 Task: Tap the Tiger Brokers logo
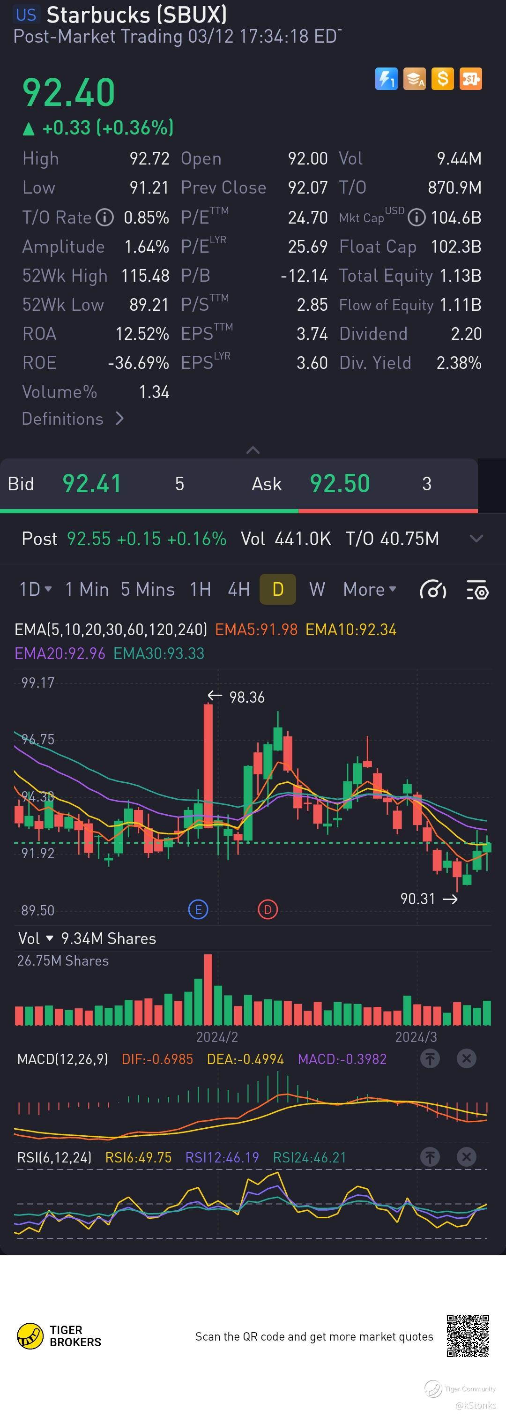pos(60,1336)
